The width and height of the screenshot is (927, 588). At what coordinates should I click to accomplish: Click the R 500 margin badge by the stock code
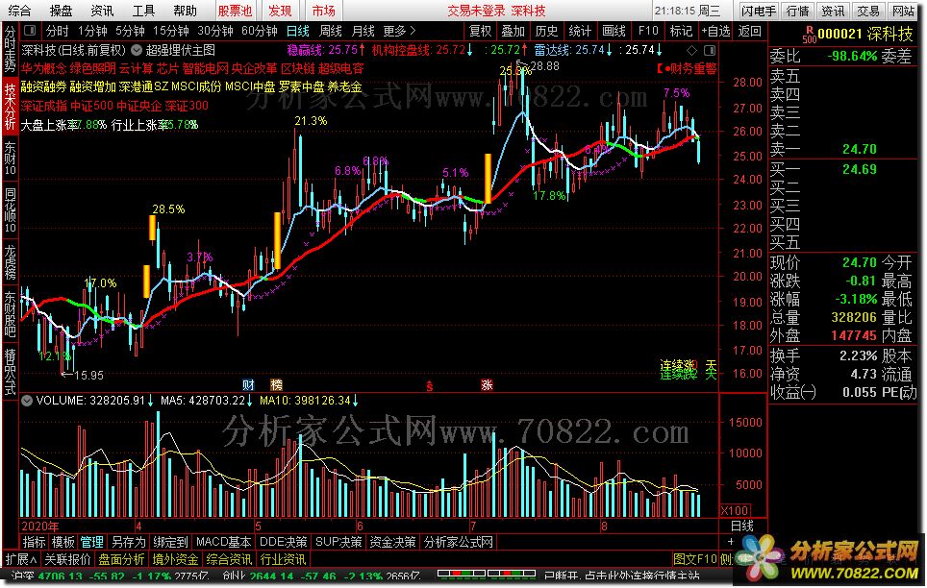[x=809, y=35]
